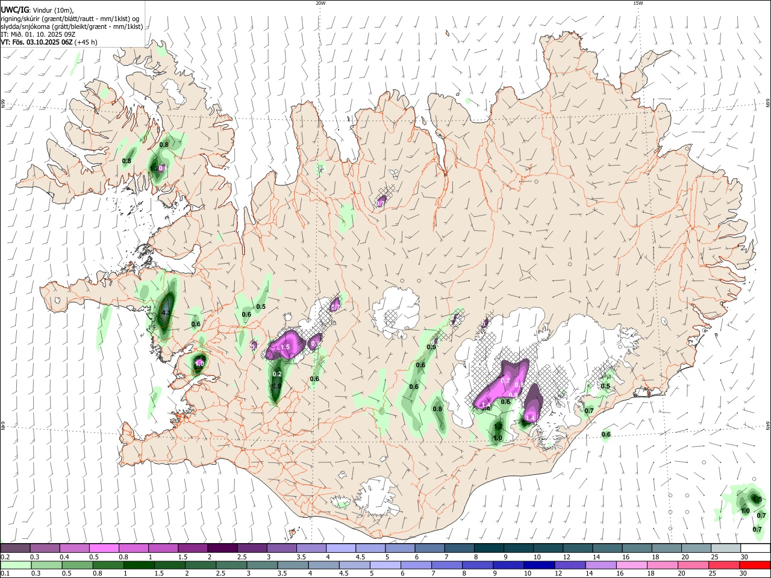Viewport: 771px width, 578px height.
Task: Select the pale green 0.1 swatch in lower scale
Action: click(16, 565)
